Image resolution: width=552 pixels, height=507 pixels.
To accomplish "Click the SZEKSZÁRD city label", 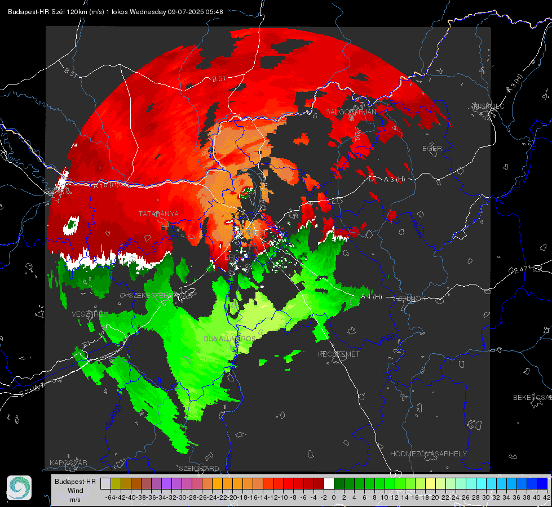I will coord(199,468).
